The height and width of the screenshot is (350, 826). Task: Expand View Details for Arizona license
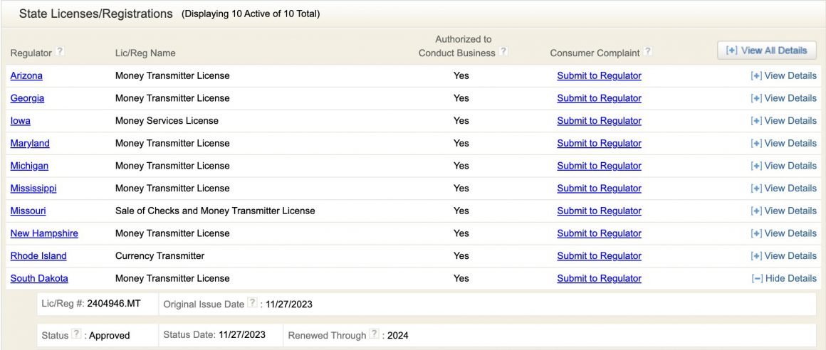point(783,76)
